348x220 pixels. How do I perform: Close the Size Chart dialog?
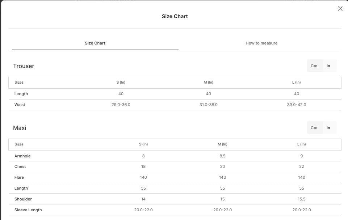click(340, 9)
